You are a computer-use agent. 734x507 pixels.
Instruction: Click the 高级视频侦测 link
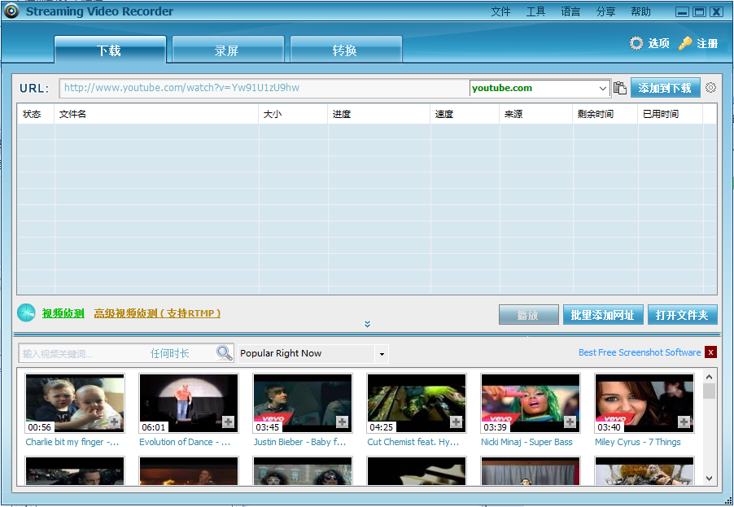click(157, 313)
